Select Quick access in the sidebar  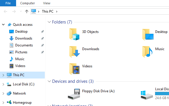(23, 25)
